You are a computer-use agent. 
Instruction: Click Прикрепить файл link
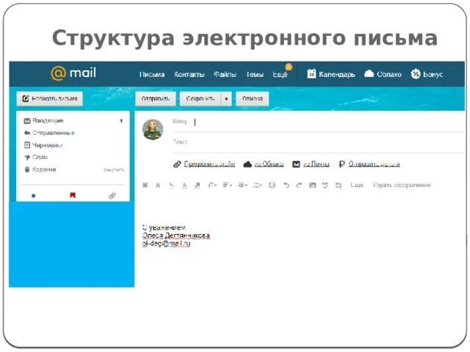coord(209,164)
